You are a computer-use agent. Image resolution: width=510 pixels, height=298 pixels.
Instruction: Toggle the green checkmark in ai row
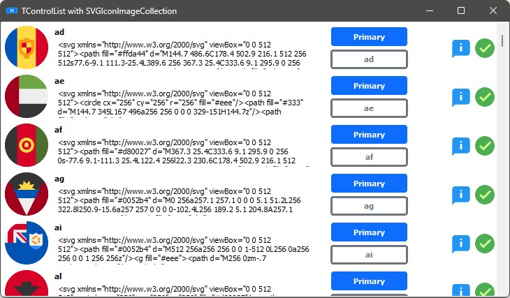coord(485,244)
